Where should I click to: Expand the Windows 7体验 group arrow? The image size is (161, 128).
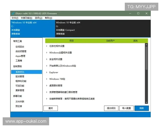pos(47,79)
